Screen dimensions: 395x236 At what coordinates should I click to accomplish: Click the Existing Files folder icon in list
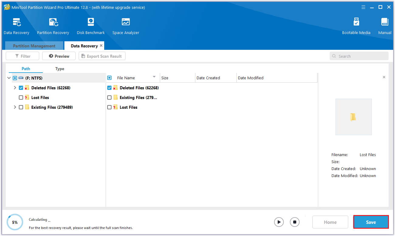click(x=115, y=97)
